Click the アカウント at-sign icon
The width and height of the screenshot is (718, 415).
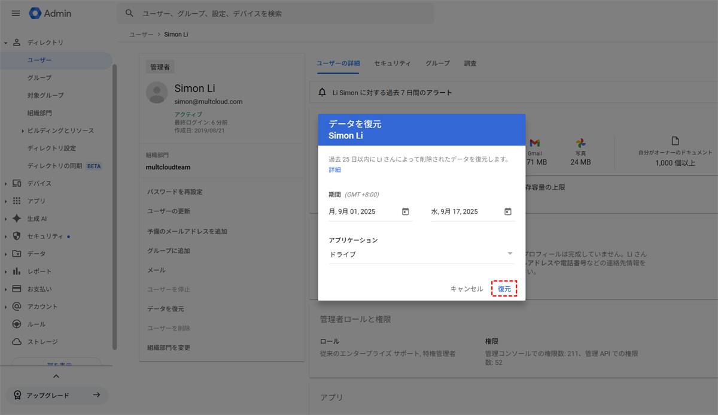point(16,307)
